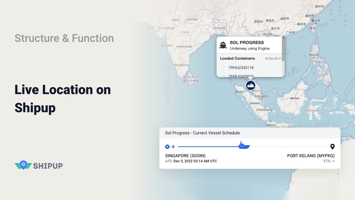Click the 'Structure & Function' subtitle
Screen dimensions: 355x200
[x=64, y=38]
